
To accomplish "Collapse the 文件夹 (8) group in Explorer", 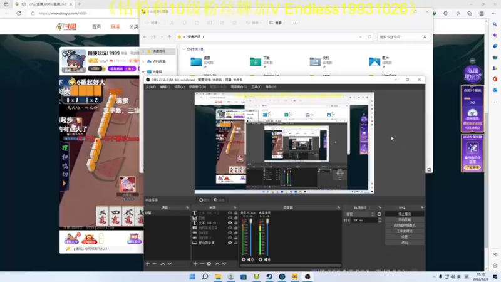I will point(184,50).
